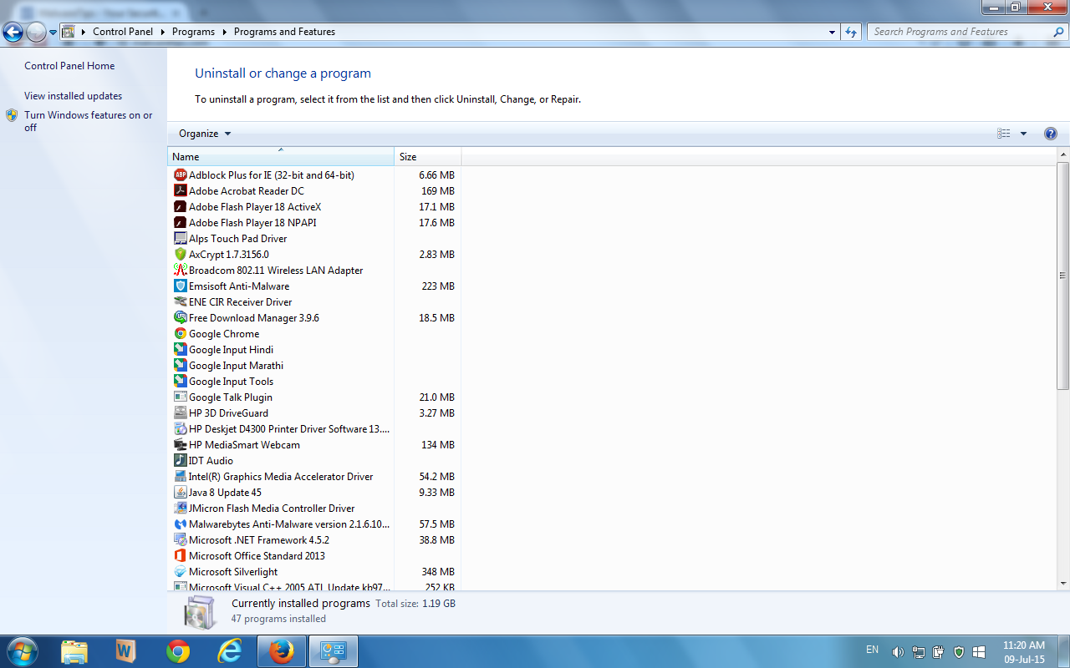Launch Google Chrome from the taskbar
Image resolution: width=1070 pixels, height=668 pixels.
[x=177, y=651]
